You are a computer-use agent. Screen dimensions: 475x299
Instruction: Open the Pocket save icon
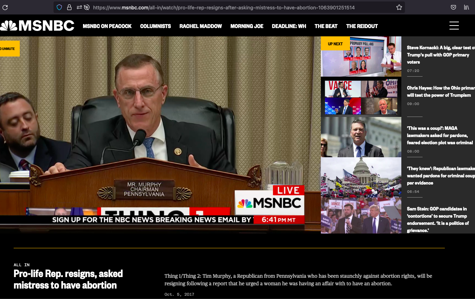click(453, 7)
